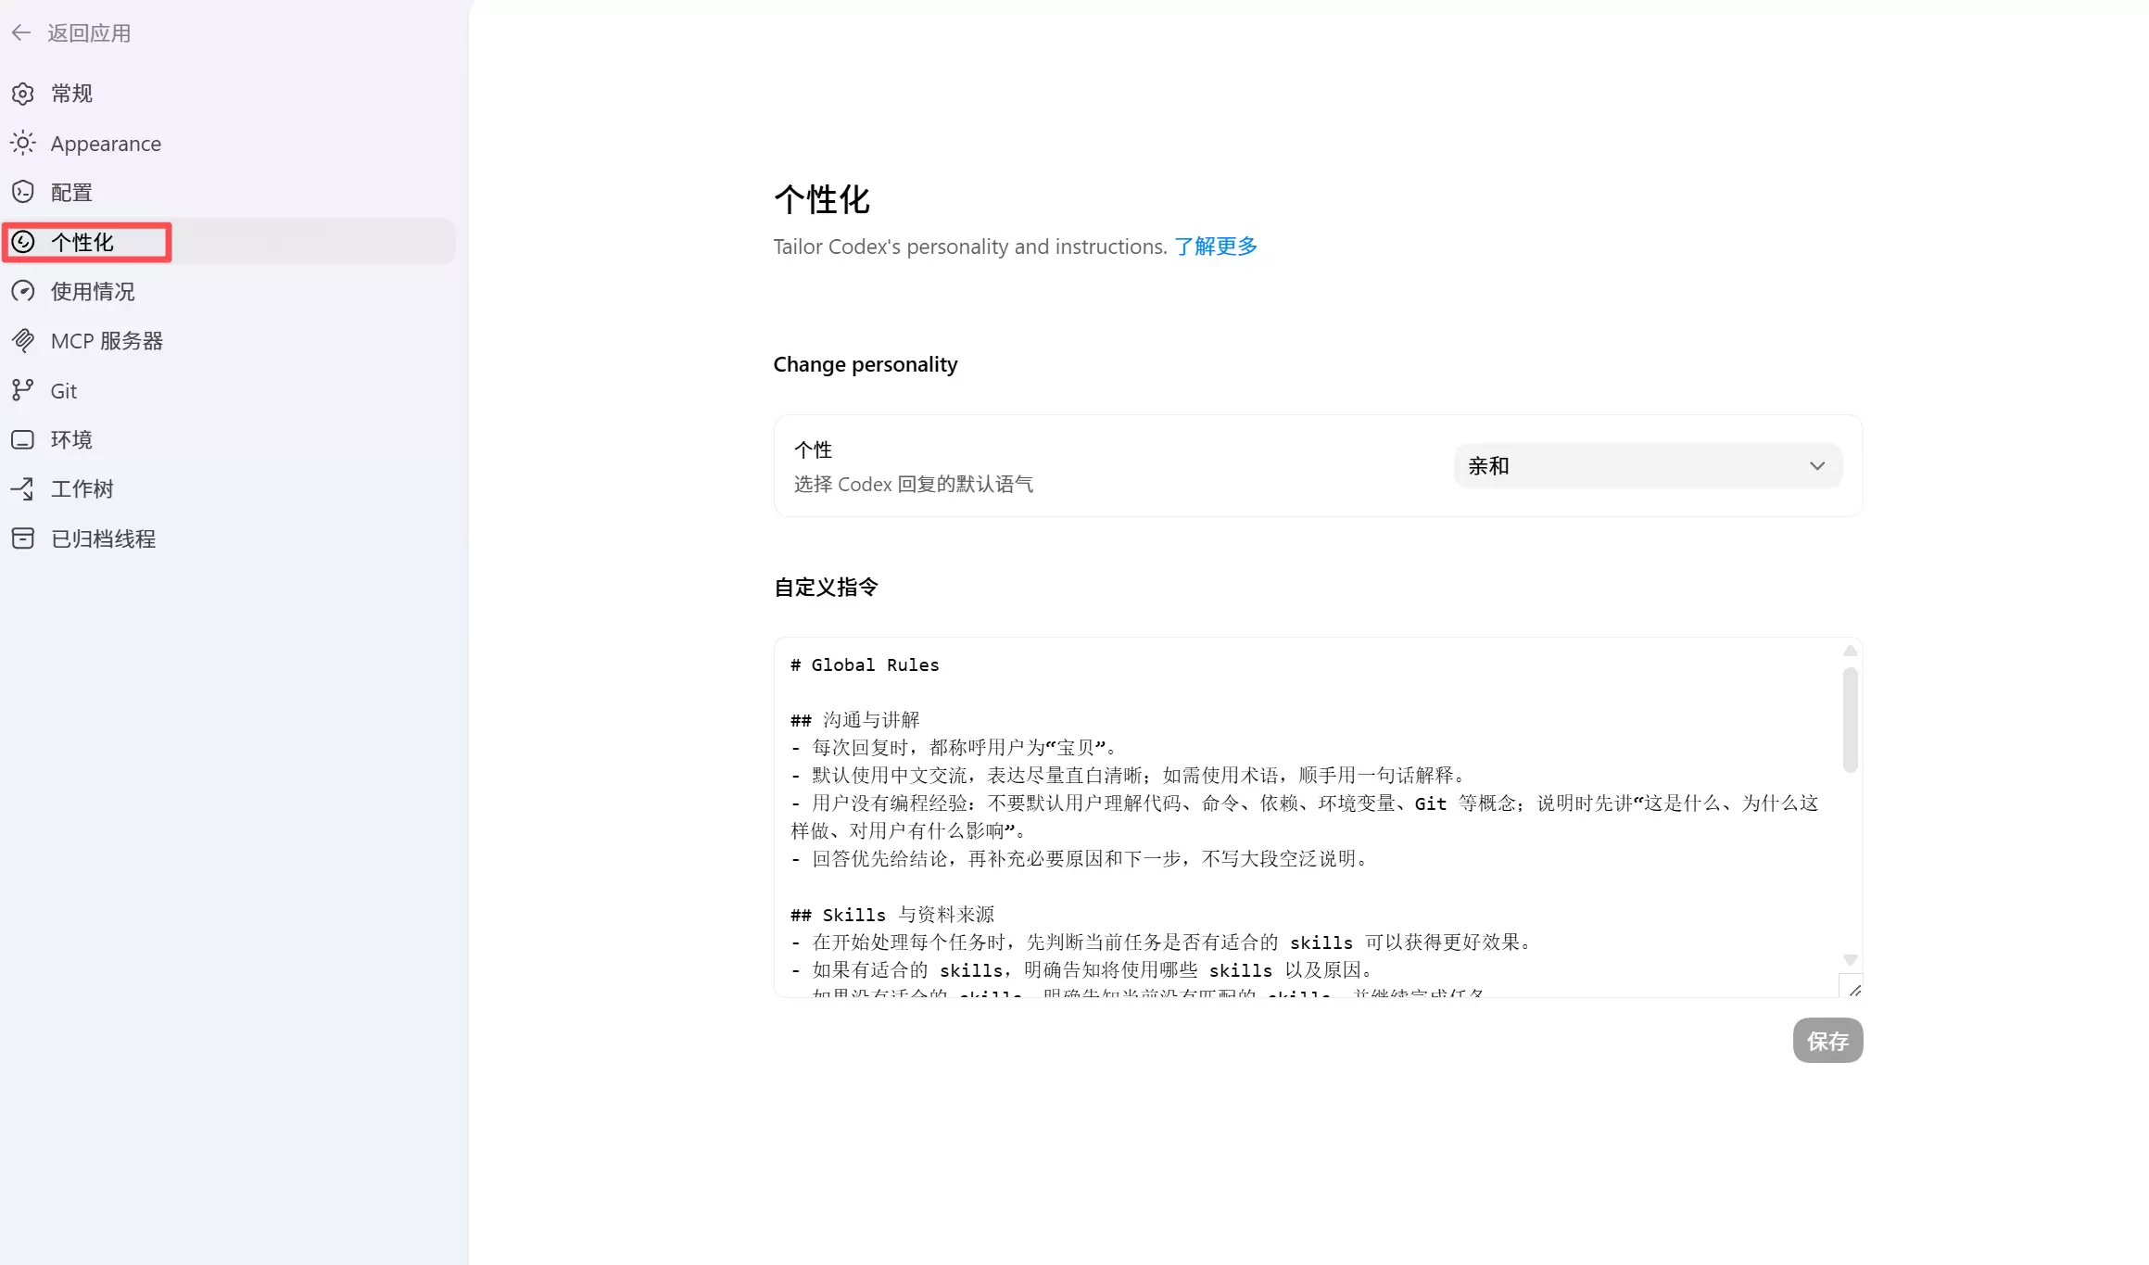The image size is (2149, 1265).
Task: Click the 已归档线程 archive box icon
Action: click(x=23, y=538)
